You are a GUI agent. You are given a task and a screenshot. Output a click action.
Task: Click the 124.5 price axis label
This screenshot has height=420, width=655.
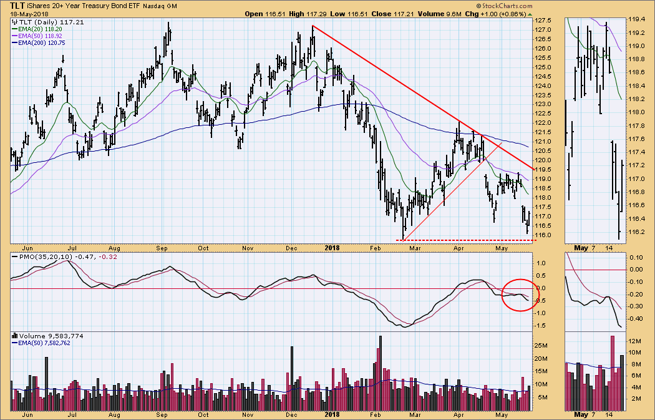click(x=543, y=77)
